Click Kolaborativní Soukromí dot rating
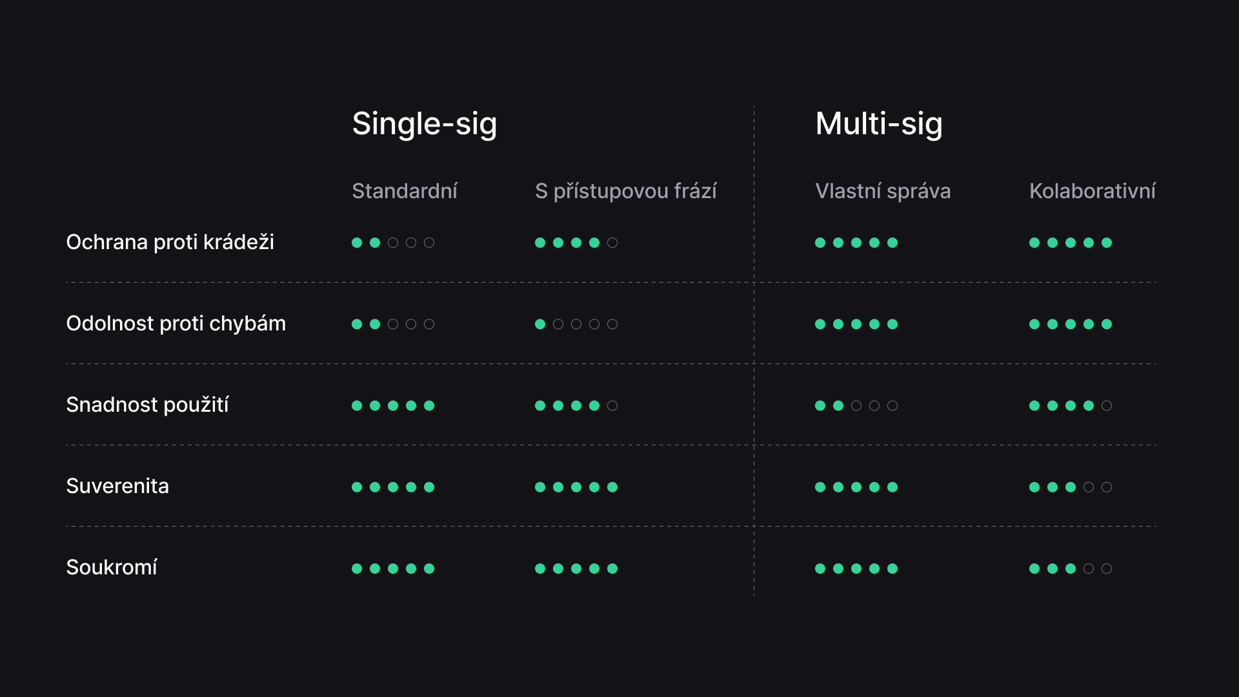The width and height of the screenshot is (1239, 697). click(1071, 569)
